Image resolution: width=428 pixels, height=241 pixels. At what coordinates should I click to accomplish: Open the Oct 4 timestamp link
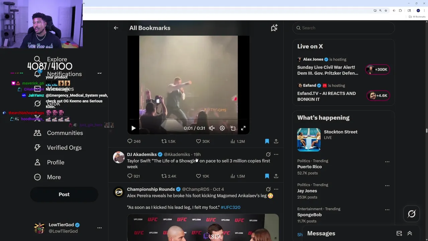tap(218, 189)
